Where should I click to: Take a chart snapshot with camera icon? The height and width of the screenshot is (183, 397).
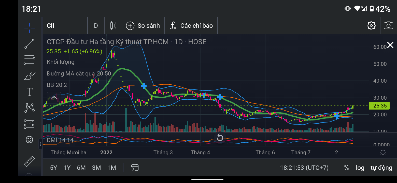[388, 26]
